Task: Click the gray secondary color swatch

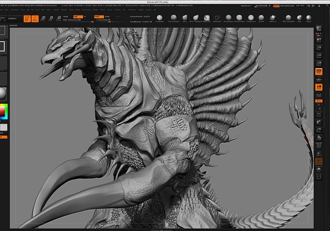Action: point(4,127)
